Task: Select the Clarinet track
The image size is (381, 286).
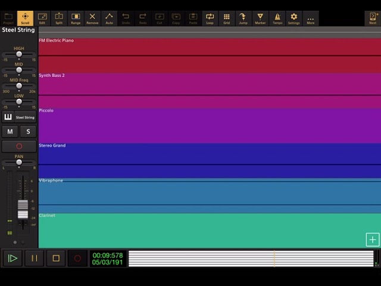Action: pyautogui.click(x=210, y=231)
